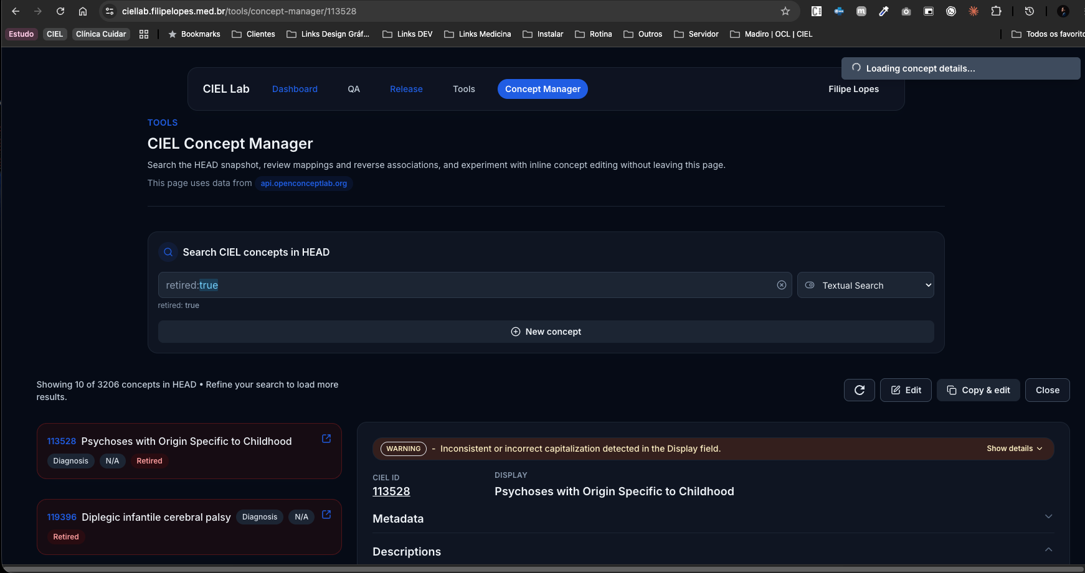
Task: Expand the Metadata section
Action: pos(713,518)
